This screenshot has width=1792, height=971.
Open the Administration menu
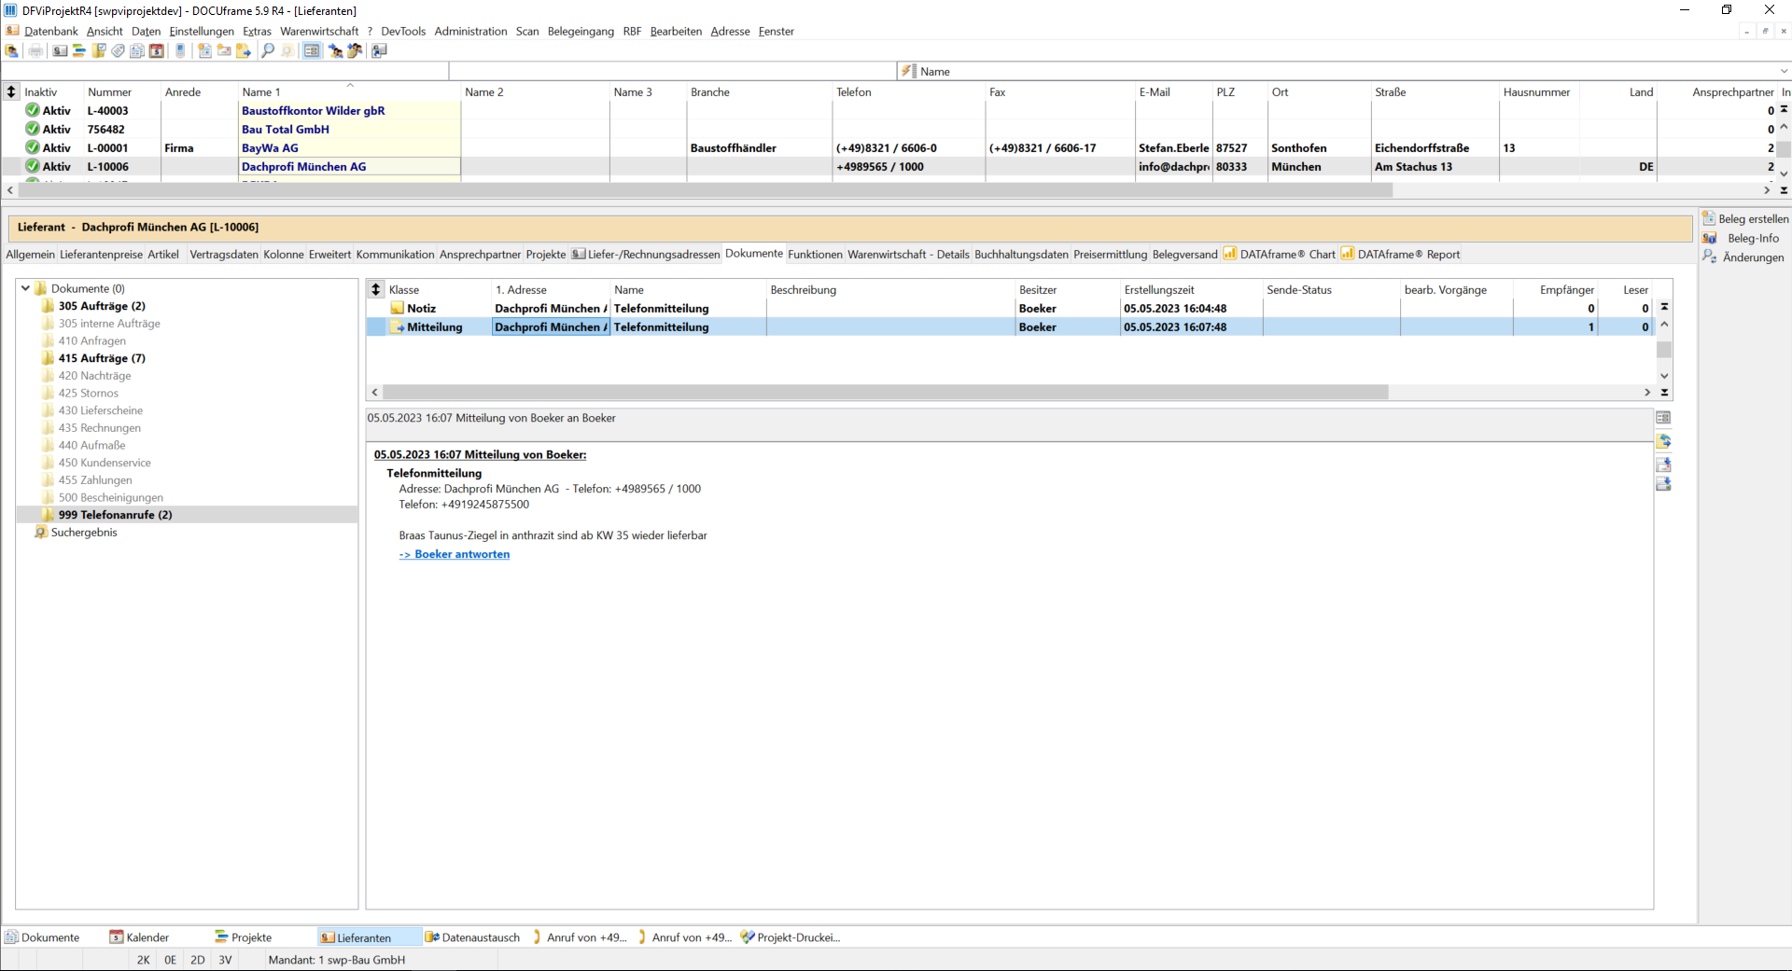point(470,32)
